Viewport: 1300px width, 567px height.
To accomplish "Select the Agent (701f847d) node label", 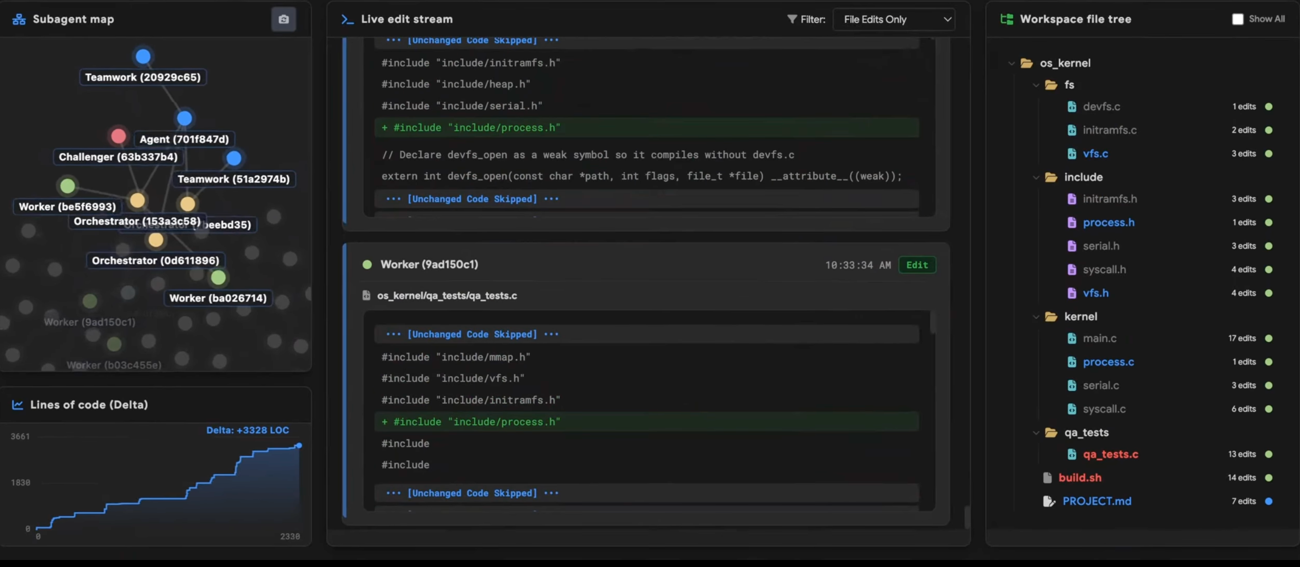I will 184,139.
